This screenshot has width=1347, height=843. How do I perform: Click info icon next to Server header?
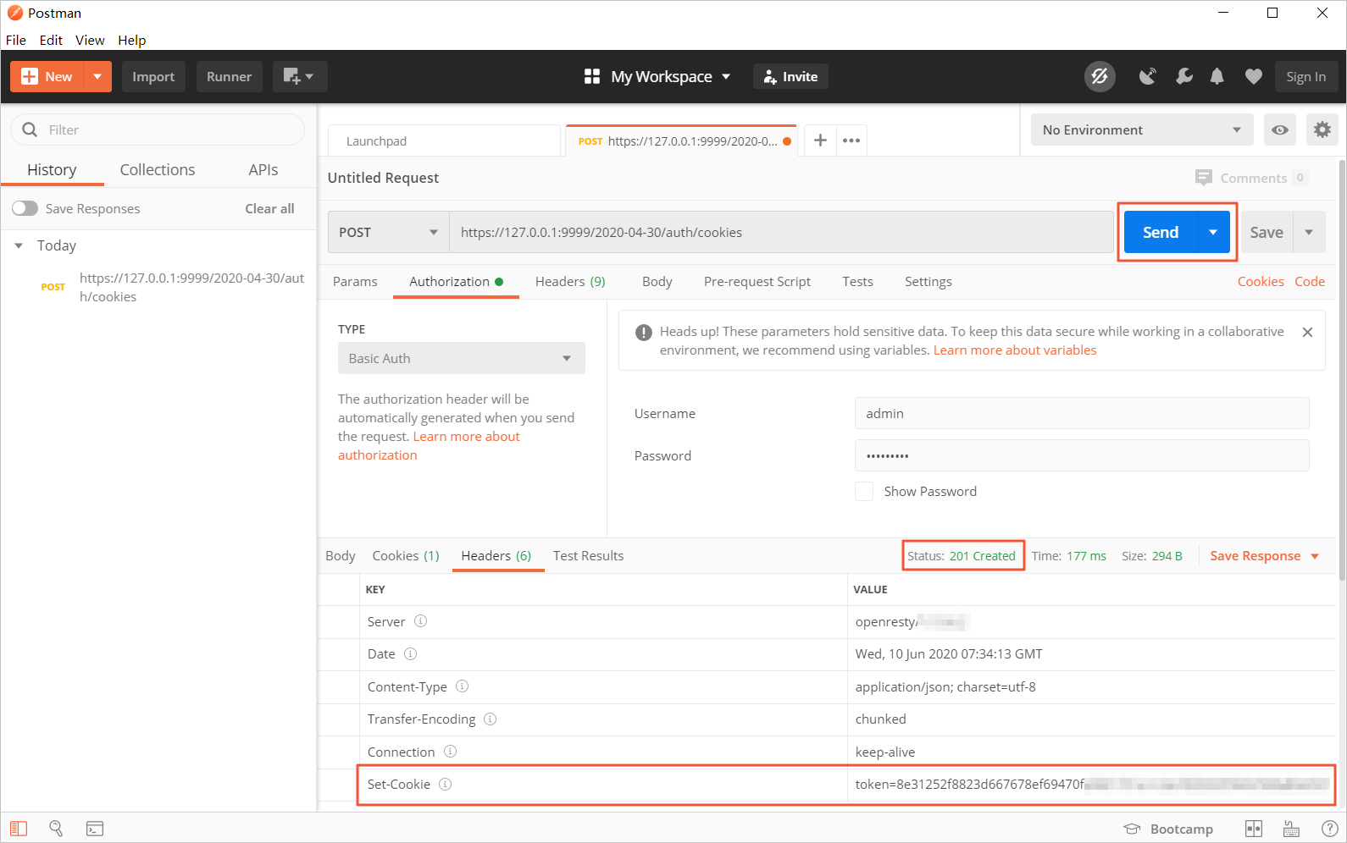coord(420,621)
